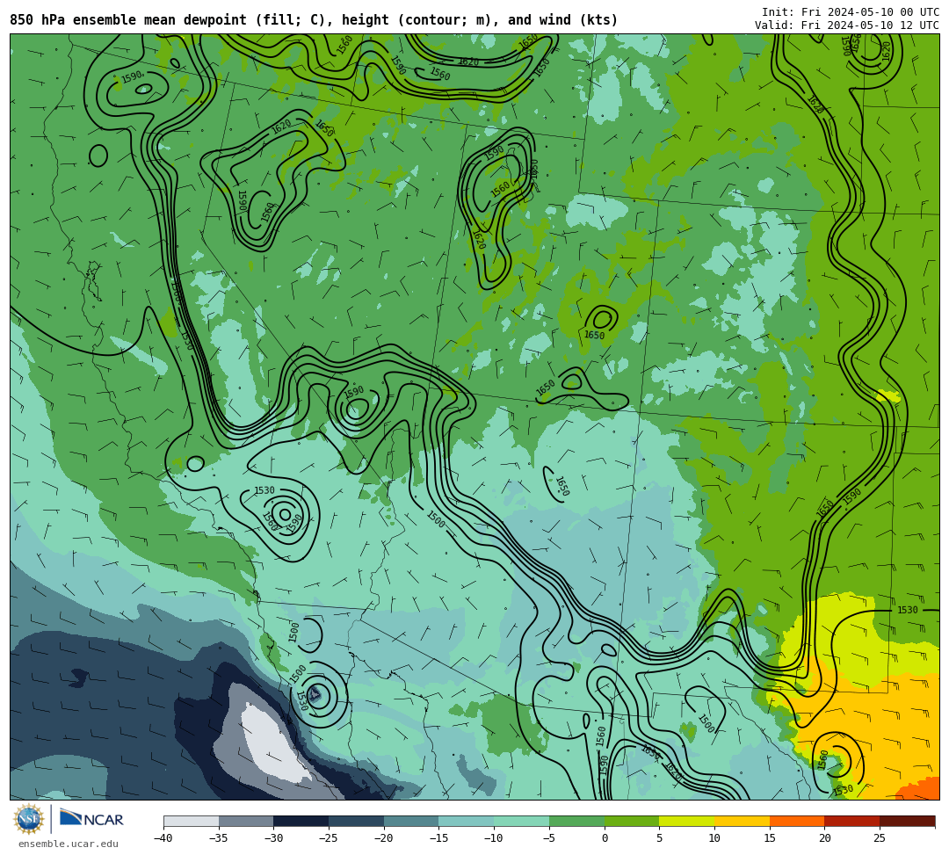The width and height of the screenshot is (949, 855).
Task: Pick the dark red 20 to 25 swatch
Action: tap(852, 821)
